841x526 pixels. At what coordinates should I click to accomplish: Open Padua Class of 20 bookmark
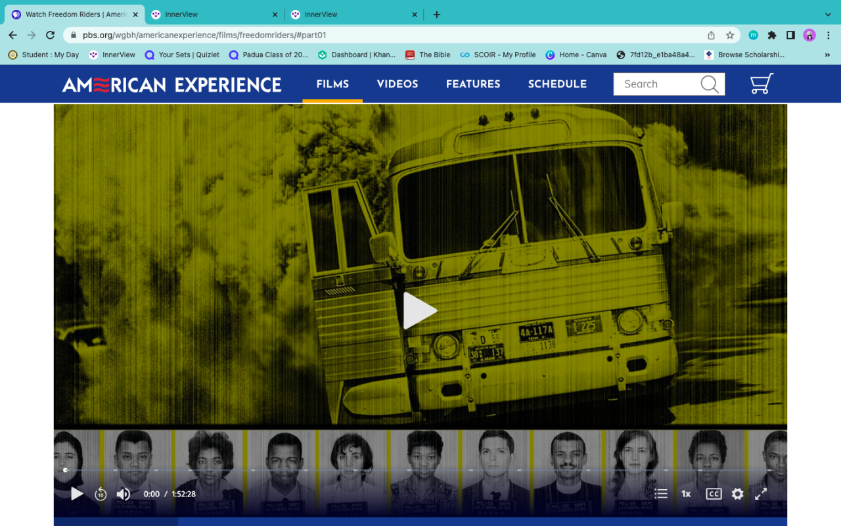(x=268, y=55)
